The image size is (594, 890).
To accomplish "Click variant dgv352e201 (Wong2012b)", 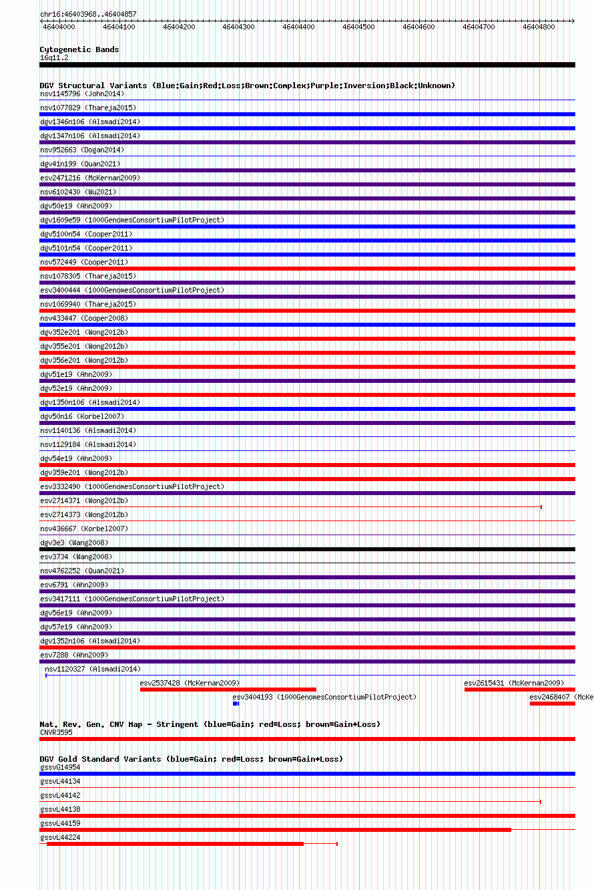I will click(x=84, y=332).
